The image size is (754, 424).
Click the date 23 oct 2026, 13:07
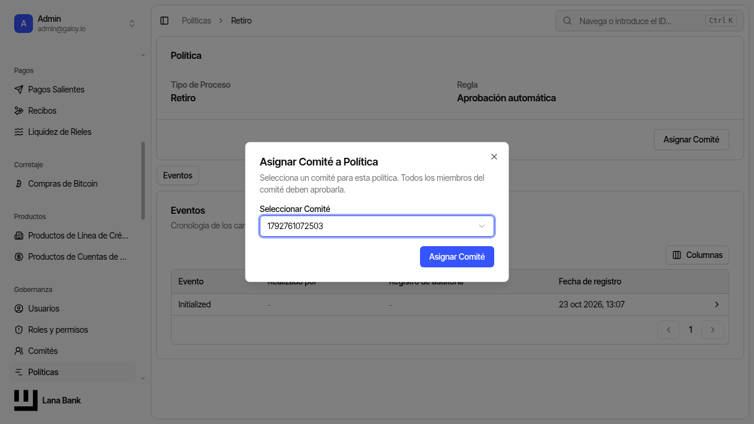591,304
